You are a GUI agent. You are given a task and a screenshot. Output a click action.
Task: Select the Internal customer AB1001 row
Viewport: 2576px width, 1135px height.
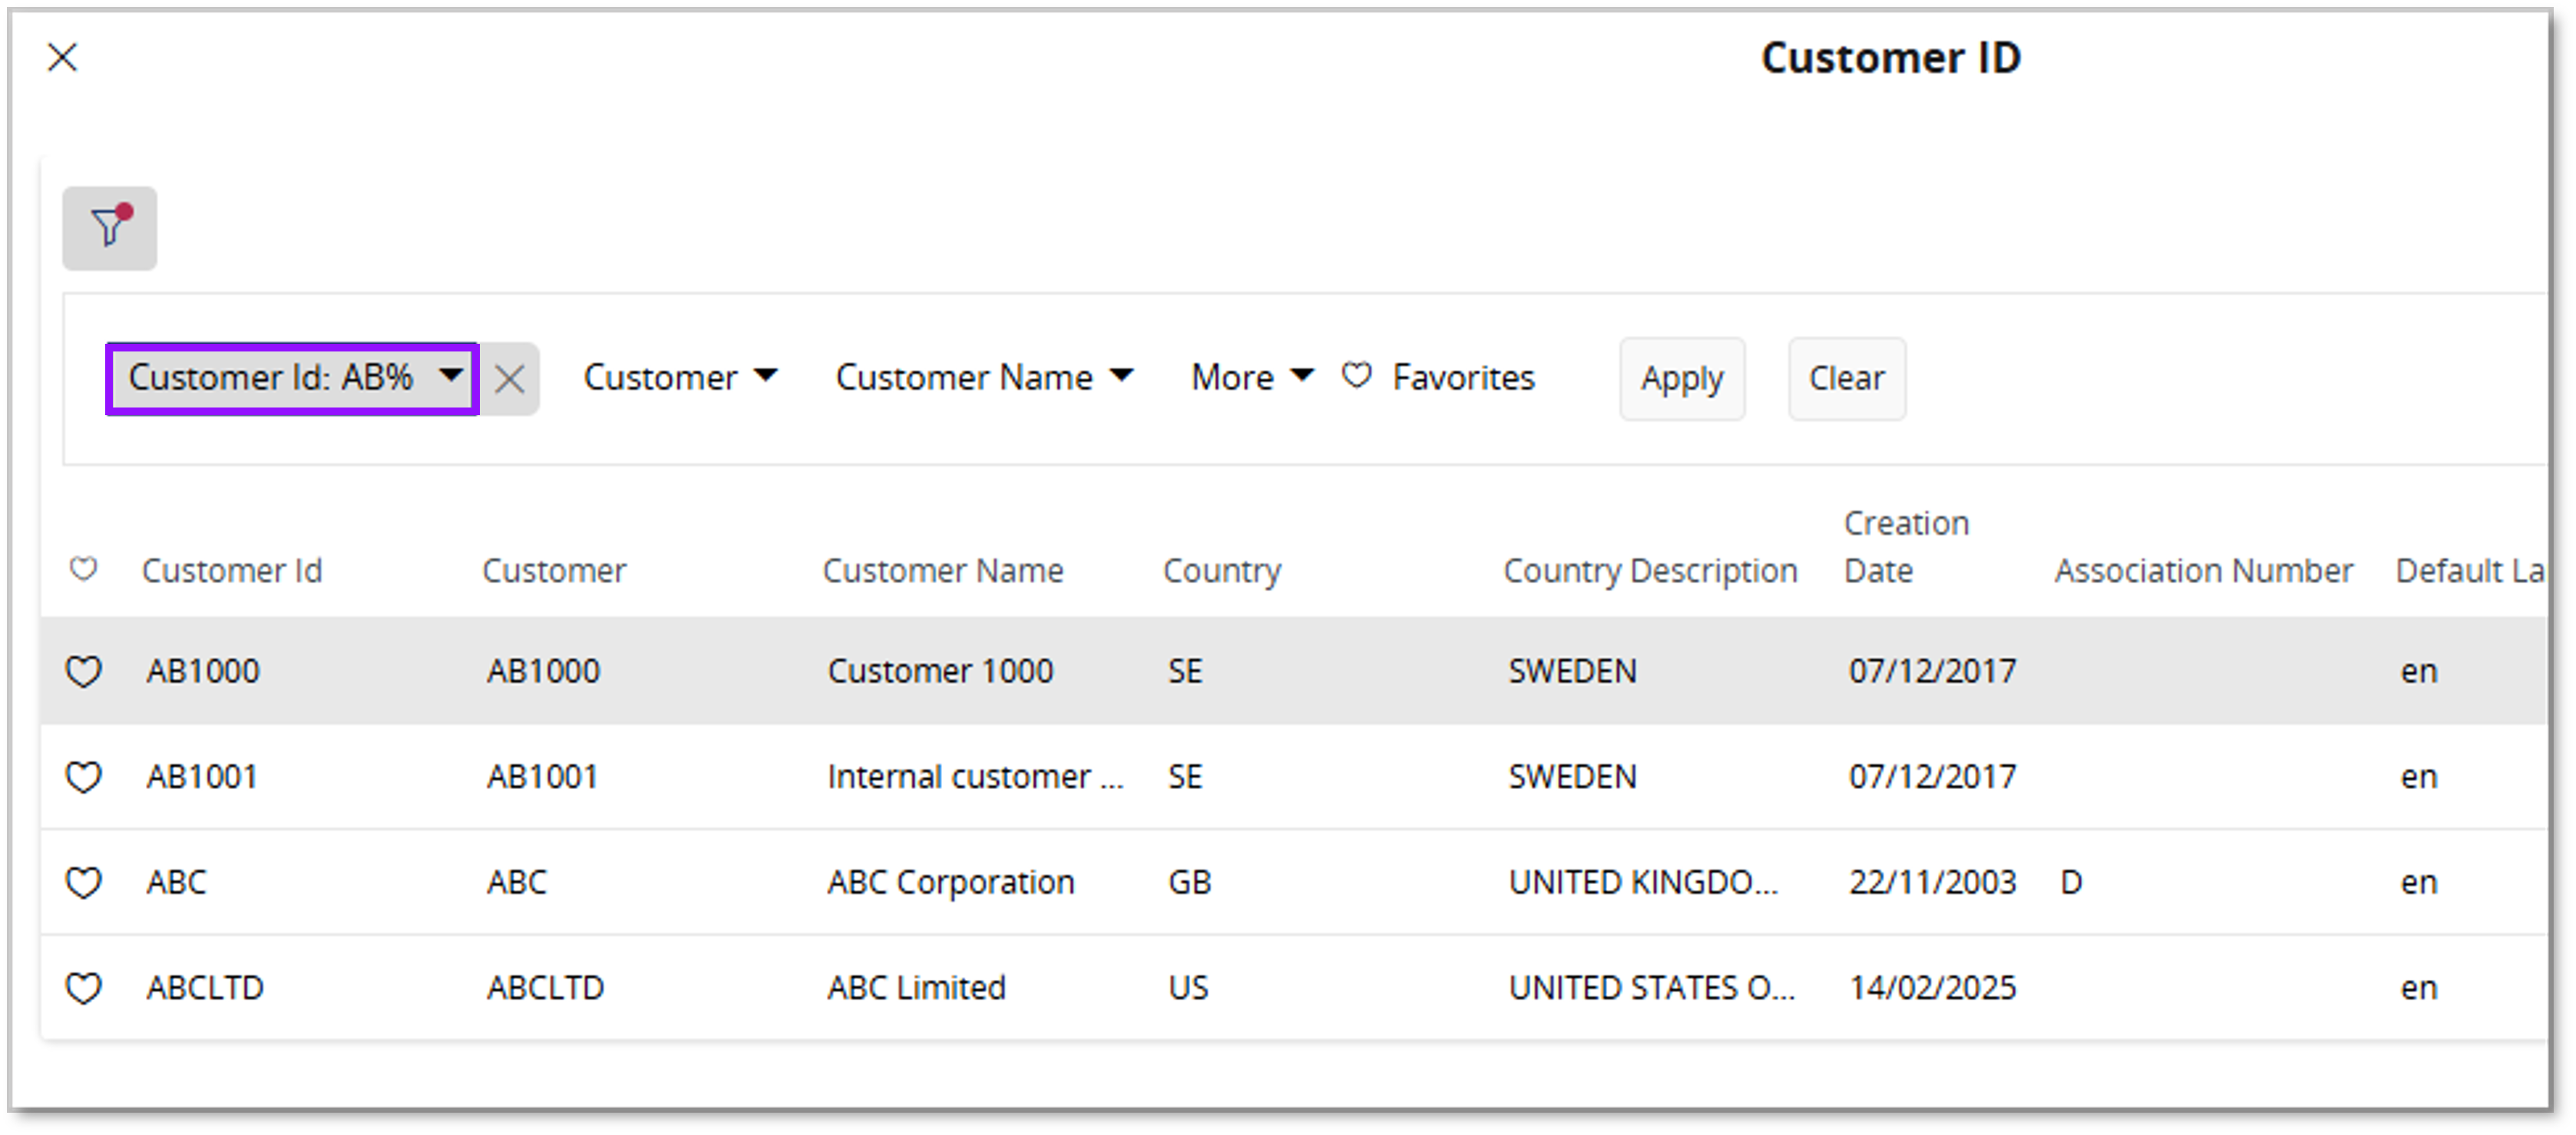[x=974, y=777]
